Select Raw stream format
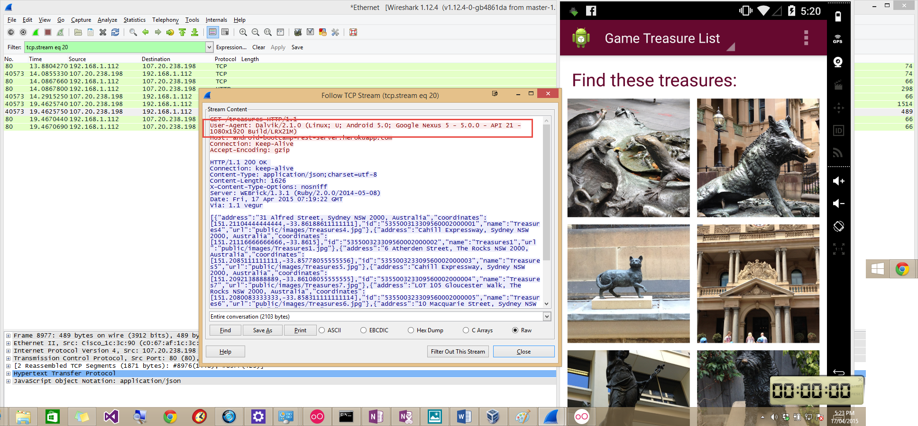The image size is (918, 426). coord(522,330)
